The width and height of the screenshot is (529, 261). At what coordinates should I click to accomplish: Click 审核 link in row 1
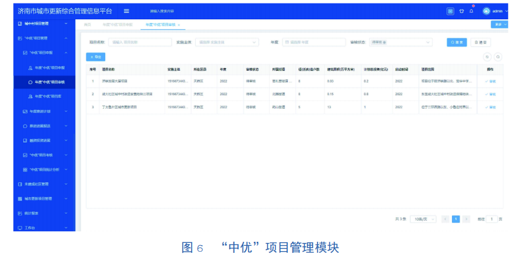point(490,81)
